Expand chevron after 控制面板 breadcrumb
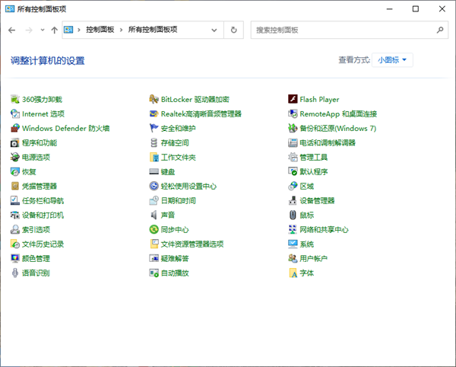The height and width of the screenshot is (367, 456). tap(120, 30)
